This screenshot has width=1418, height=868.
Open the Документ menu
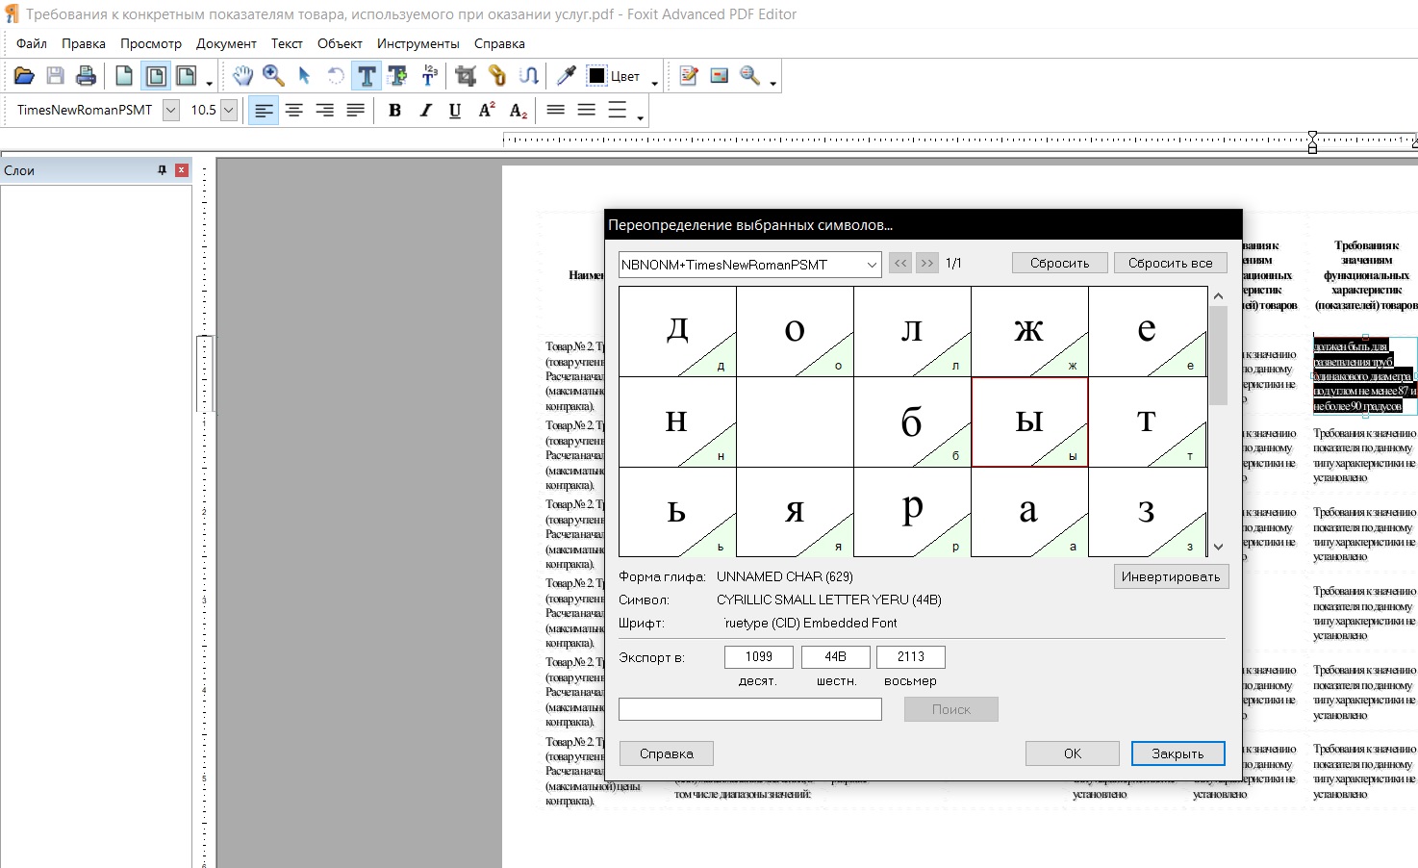point(226,43)
